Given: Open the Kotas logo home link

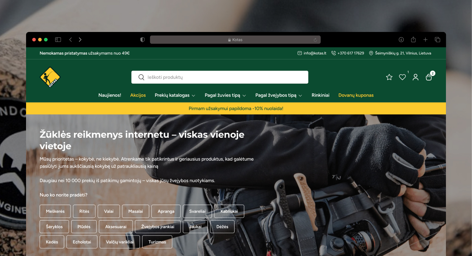Looking at the screenshot, I should (50, 77).
